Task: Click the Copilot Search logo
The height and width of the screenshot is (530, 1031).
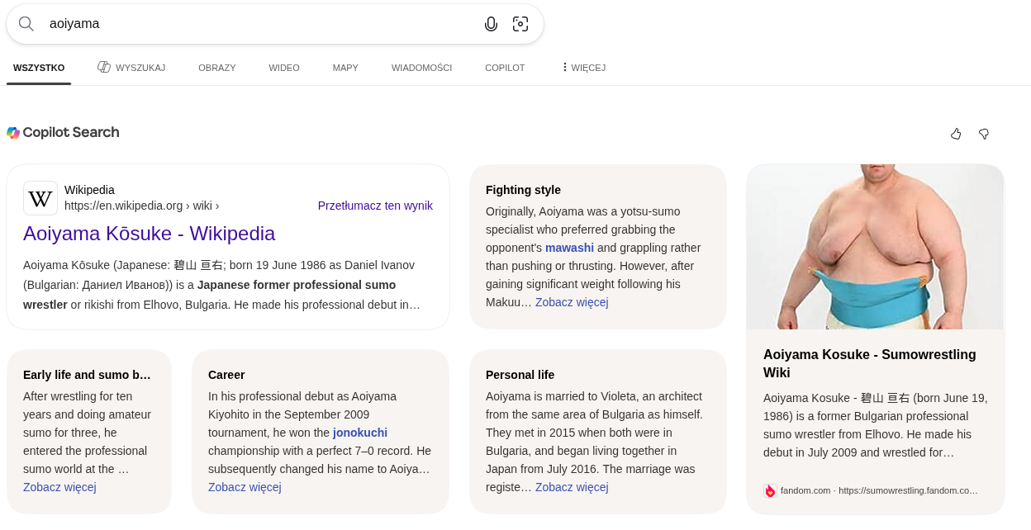Action: [x=63, y=132]
